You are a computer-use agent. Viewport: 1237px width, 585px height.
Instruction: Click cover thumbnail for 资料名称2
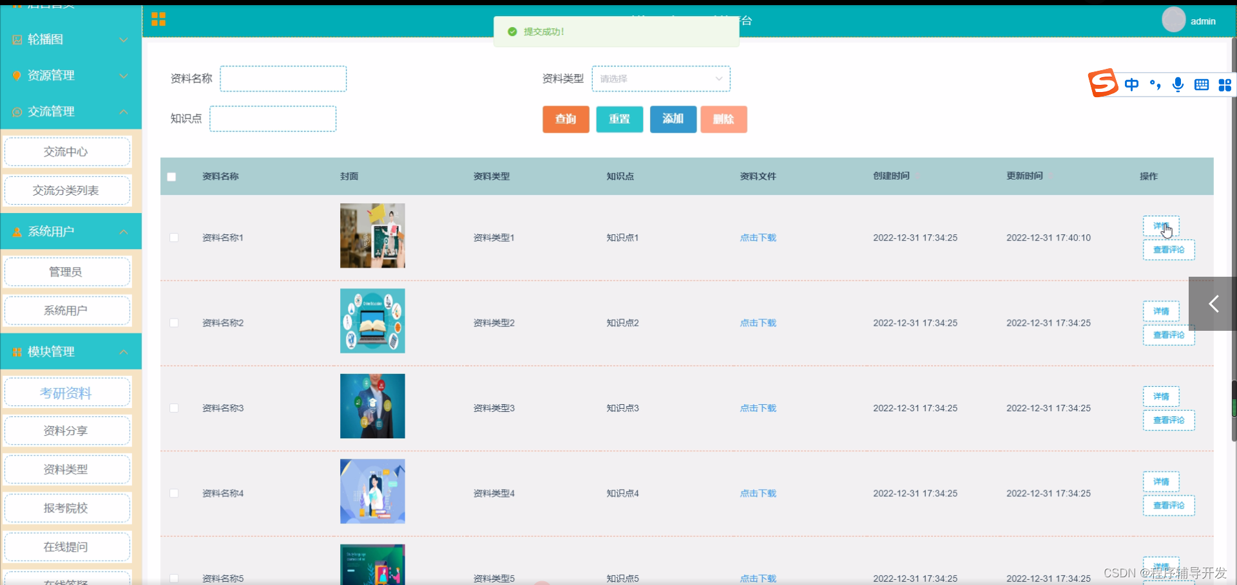372,320
